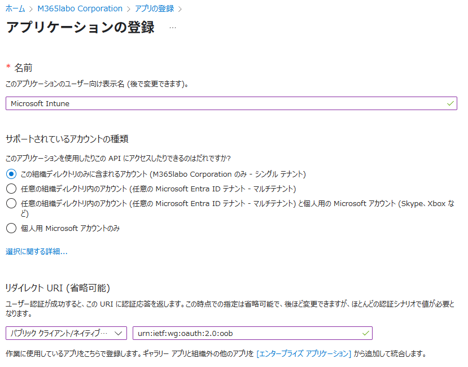The height and width of the screenshot is (367, 468).
Task: Open the エンタープライズ アプリケーション link
Action: pos(304,354)
